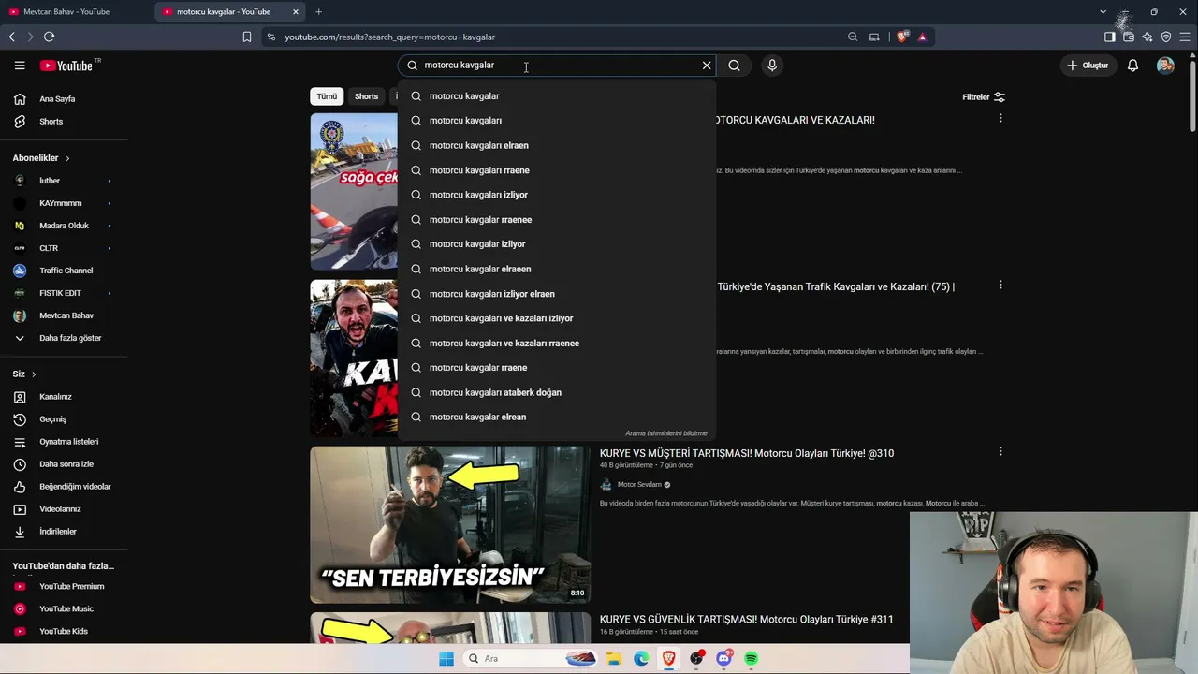Select suggestion "motorcu kavgaları elraen"
This screenshot has height=674, width=1198.
[557, 145]
